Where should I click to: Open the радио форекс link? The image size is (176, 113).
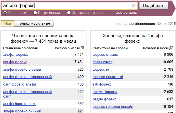point(104,99)
